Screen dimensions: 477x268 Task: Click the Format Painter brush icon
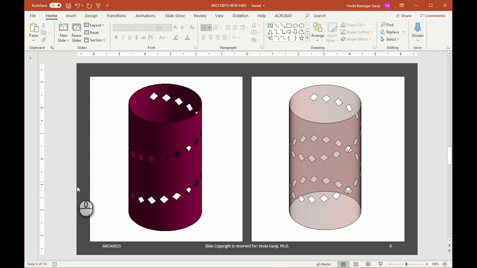[44, 40]
